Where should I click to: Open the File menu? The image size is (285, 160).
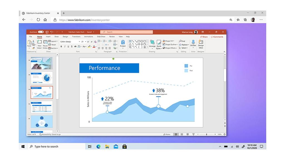pyautogui.click(x=31, y=37)
